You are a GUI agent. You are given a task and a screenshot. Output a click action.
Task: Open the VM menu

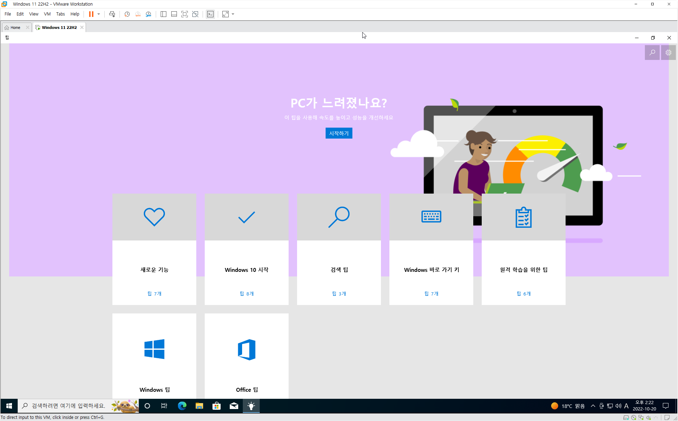pyautogui.click(x=47, y=14)
